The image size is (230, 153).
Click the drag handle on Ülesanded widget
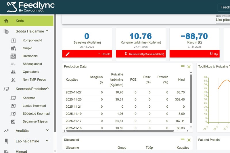coord(183,140)
